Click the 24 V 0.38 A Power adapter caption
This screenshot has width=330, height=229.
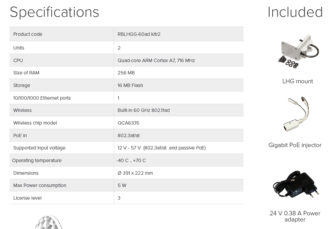coord(295,216)
